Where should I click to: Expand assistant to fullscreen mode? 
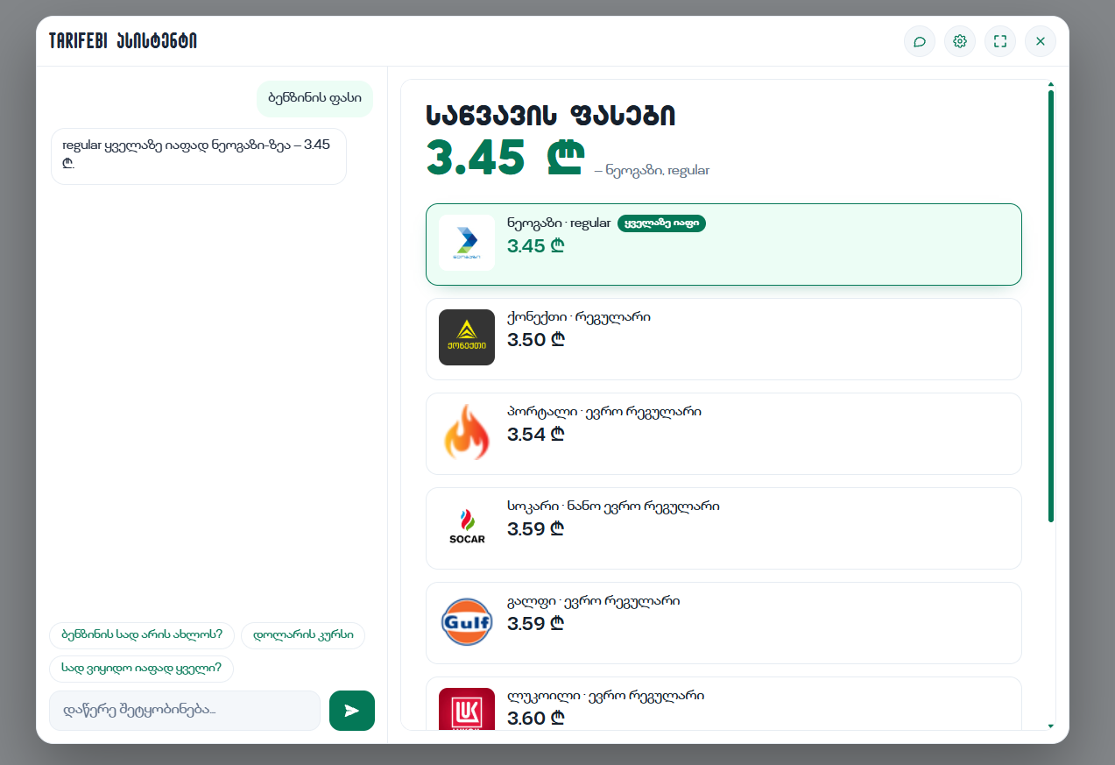[x=1000, y=41]
